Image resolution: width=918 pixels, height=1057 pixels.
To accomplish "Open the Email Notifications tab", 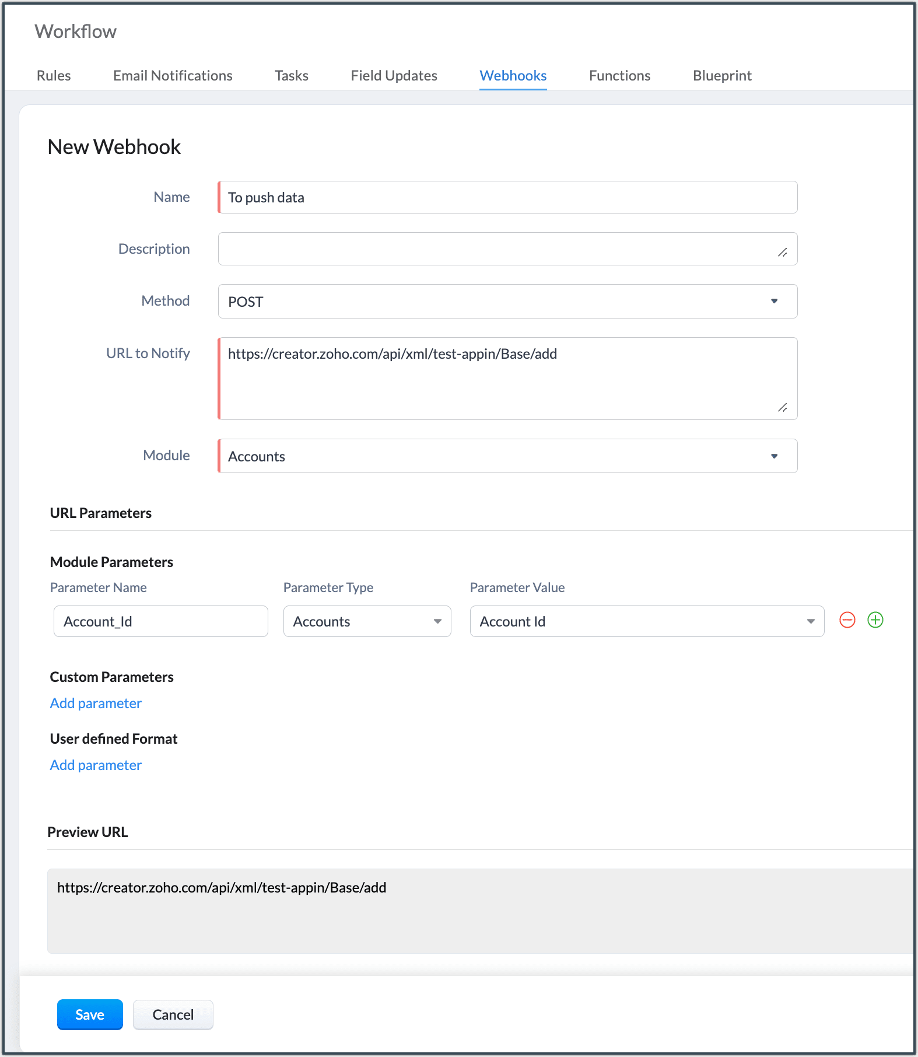I will click(x=173, y=76).
